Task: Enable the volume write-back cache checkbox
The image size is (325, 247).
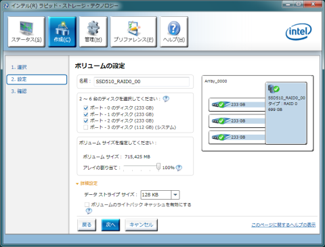Action: (87, 204)
